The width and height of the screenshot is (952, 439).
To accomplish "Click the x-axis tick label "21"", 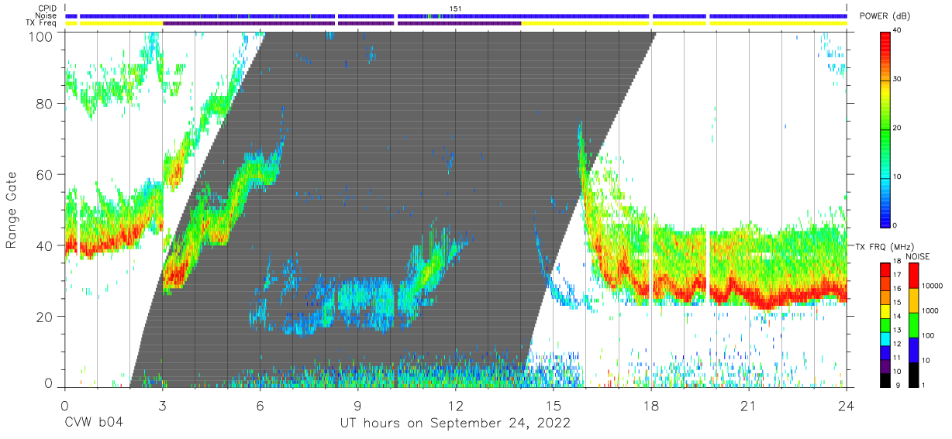I will click(749, 405).
